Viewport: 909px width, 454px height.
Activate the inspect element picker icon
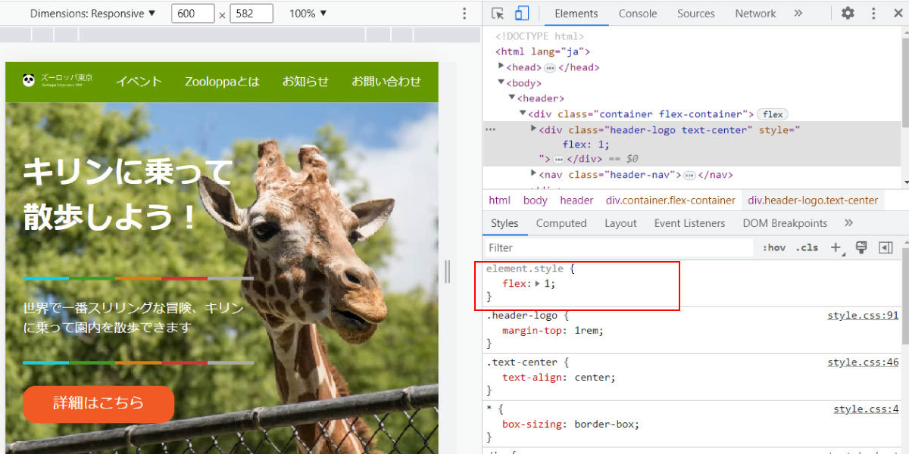click(498, 14)
